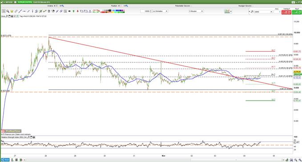Toggle the Position display checkbox
Image resolution: width=302 pixels, height=162 pixels.
tap(121, 6)
